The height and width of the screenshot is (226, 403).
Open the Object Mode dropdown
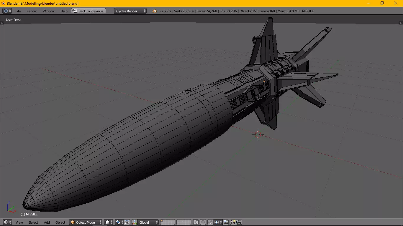pyautogui.click(x=86, y=222)
